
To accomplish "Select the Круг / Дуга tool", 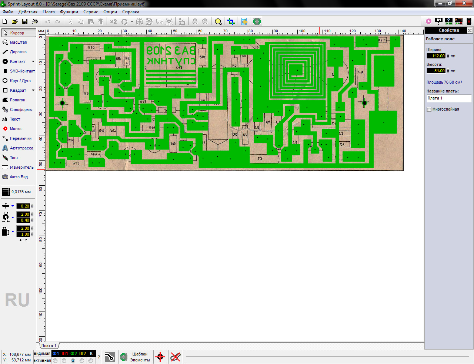I will click(19, 81).
